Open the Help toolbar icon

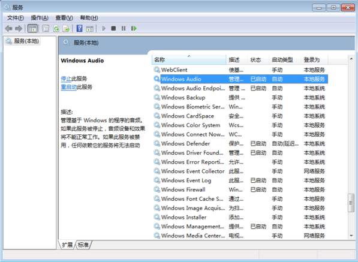(x=79, y=29)
